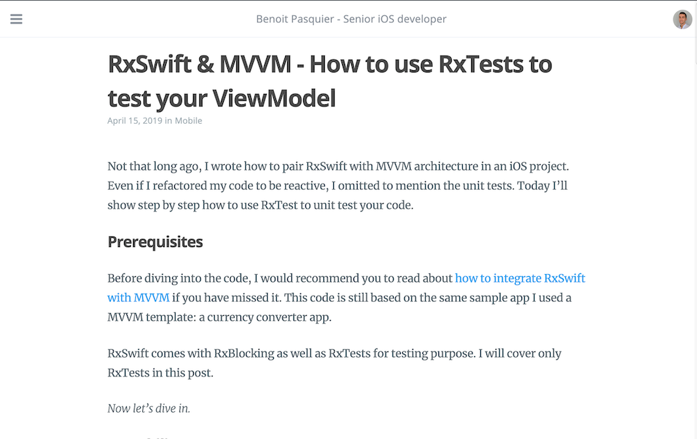The width and height of the screenshot is (697, 439).
Task: Follow the "how to integrate RxSwift" link
Action: (520, 278)
